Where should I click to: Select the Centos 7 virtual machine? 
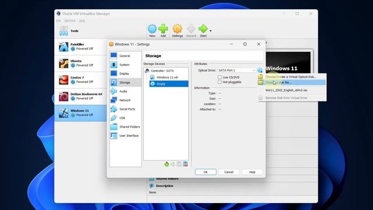coord(80,80)
